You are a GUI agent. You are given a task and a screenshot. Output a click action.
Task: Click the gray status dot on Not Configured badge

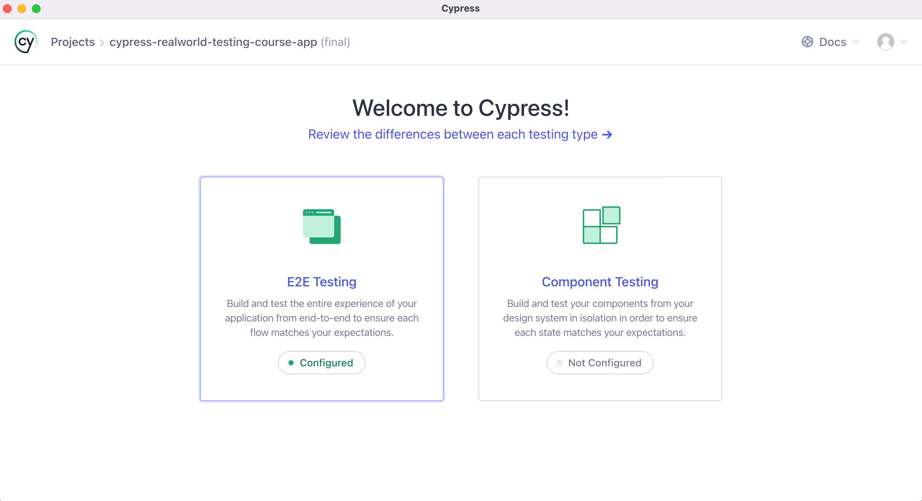(559, 362)
